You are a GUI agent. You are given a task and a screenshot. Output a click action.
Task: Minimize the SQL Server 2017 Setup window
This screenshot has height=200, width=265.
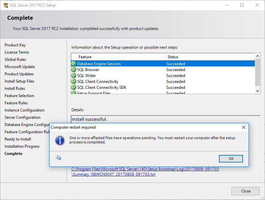point(227,5)
